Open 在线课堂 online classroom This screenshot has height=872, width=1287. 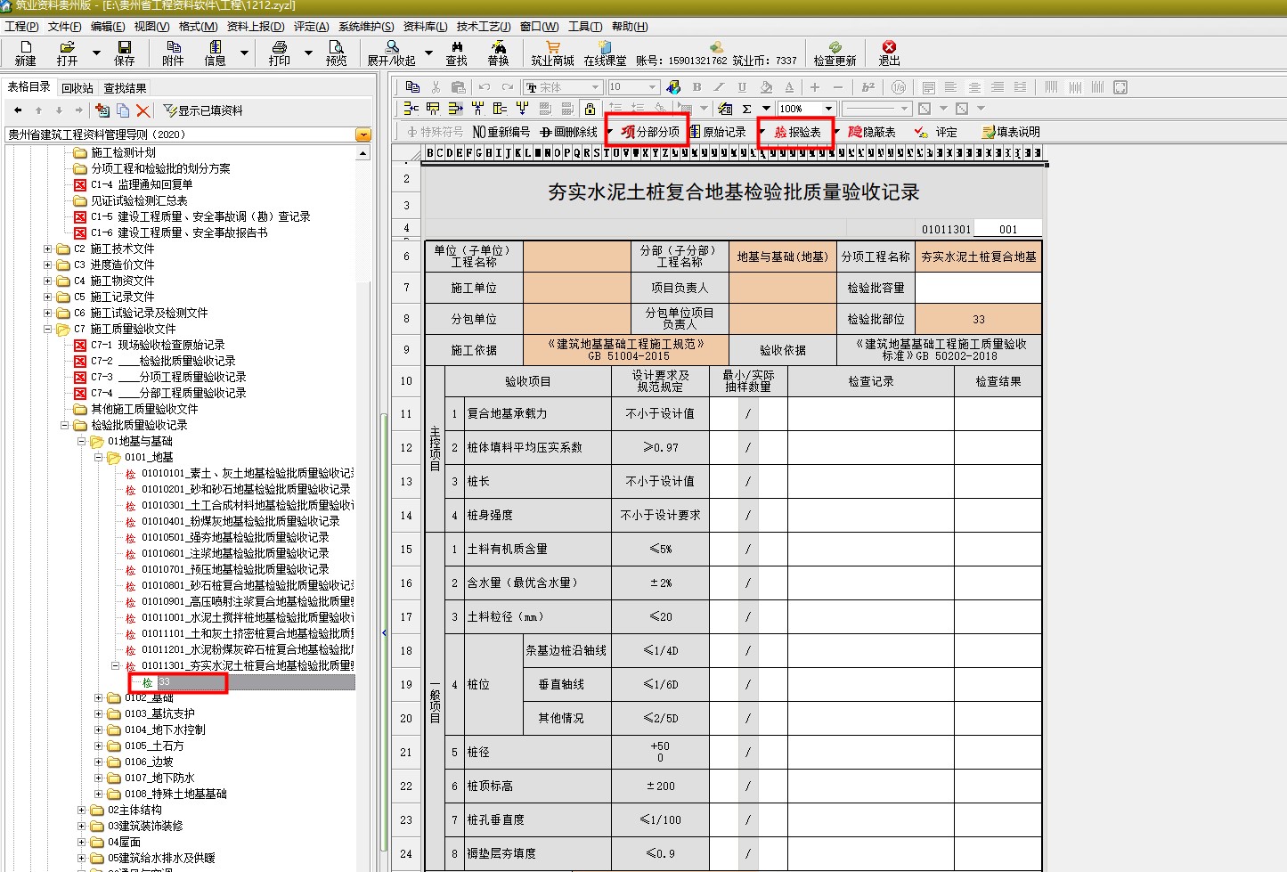tap(605, 53)
